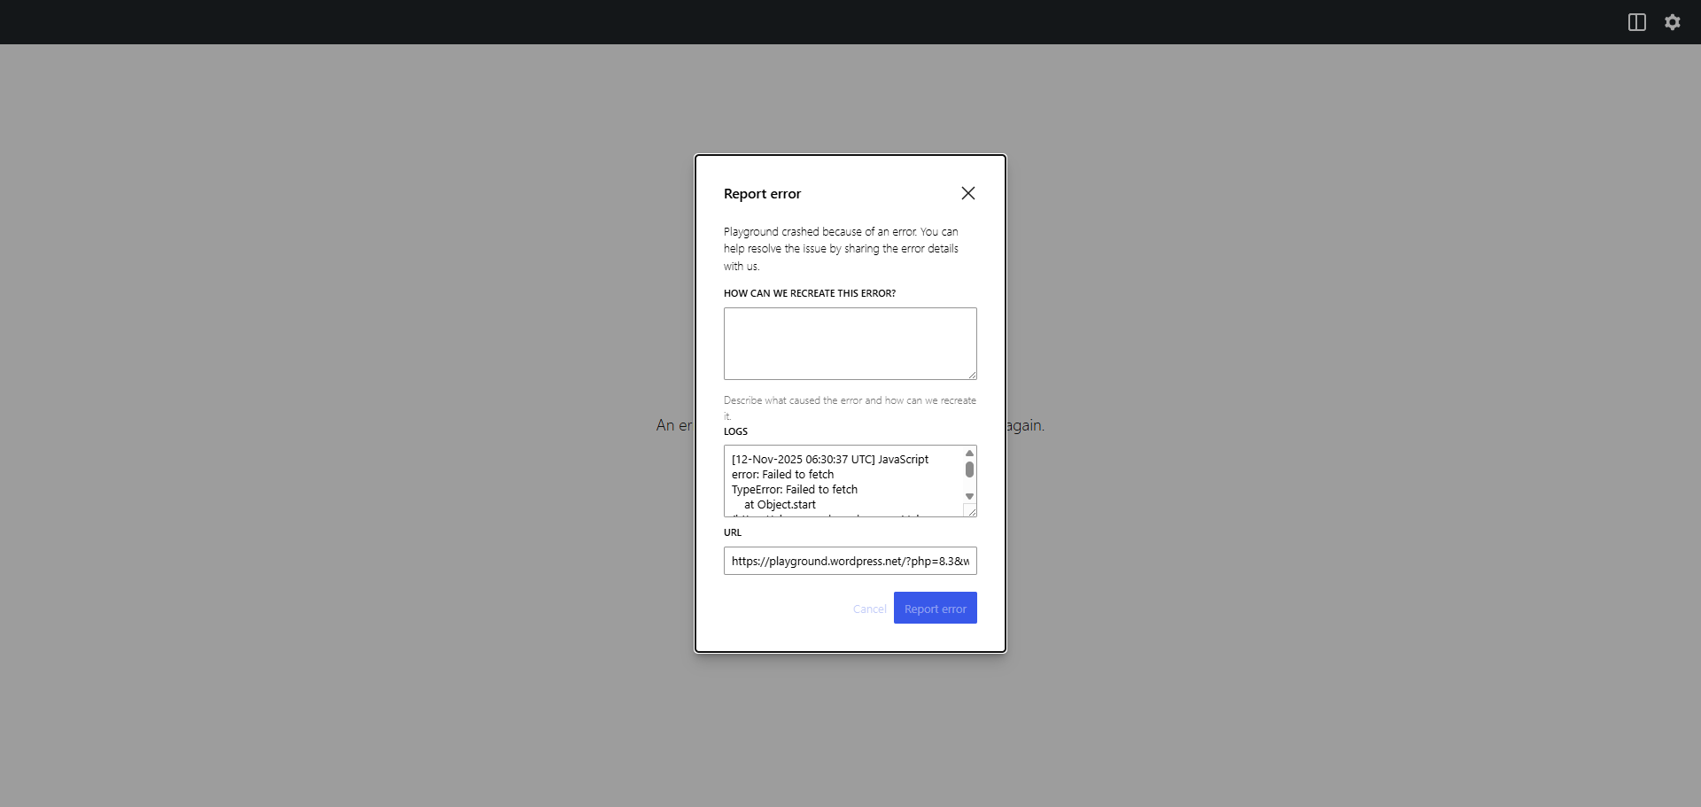Click the 'at Object.start' line in Logs
This screenshot has height=807, width=1701.
click(x=780, y=504)
